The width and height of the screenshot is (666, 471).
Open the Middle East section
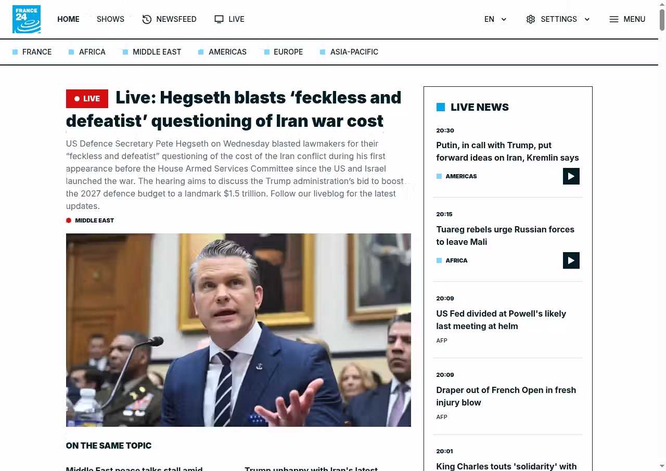tap(157, 52)
